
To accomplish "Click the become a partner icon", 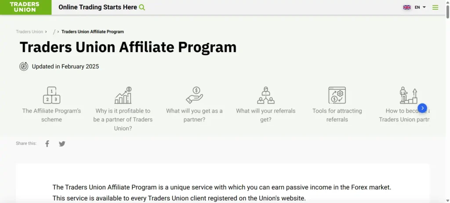I will tap(408, 95).
